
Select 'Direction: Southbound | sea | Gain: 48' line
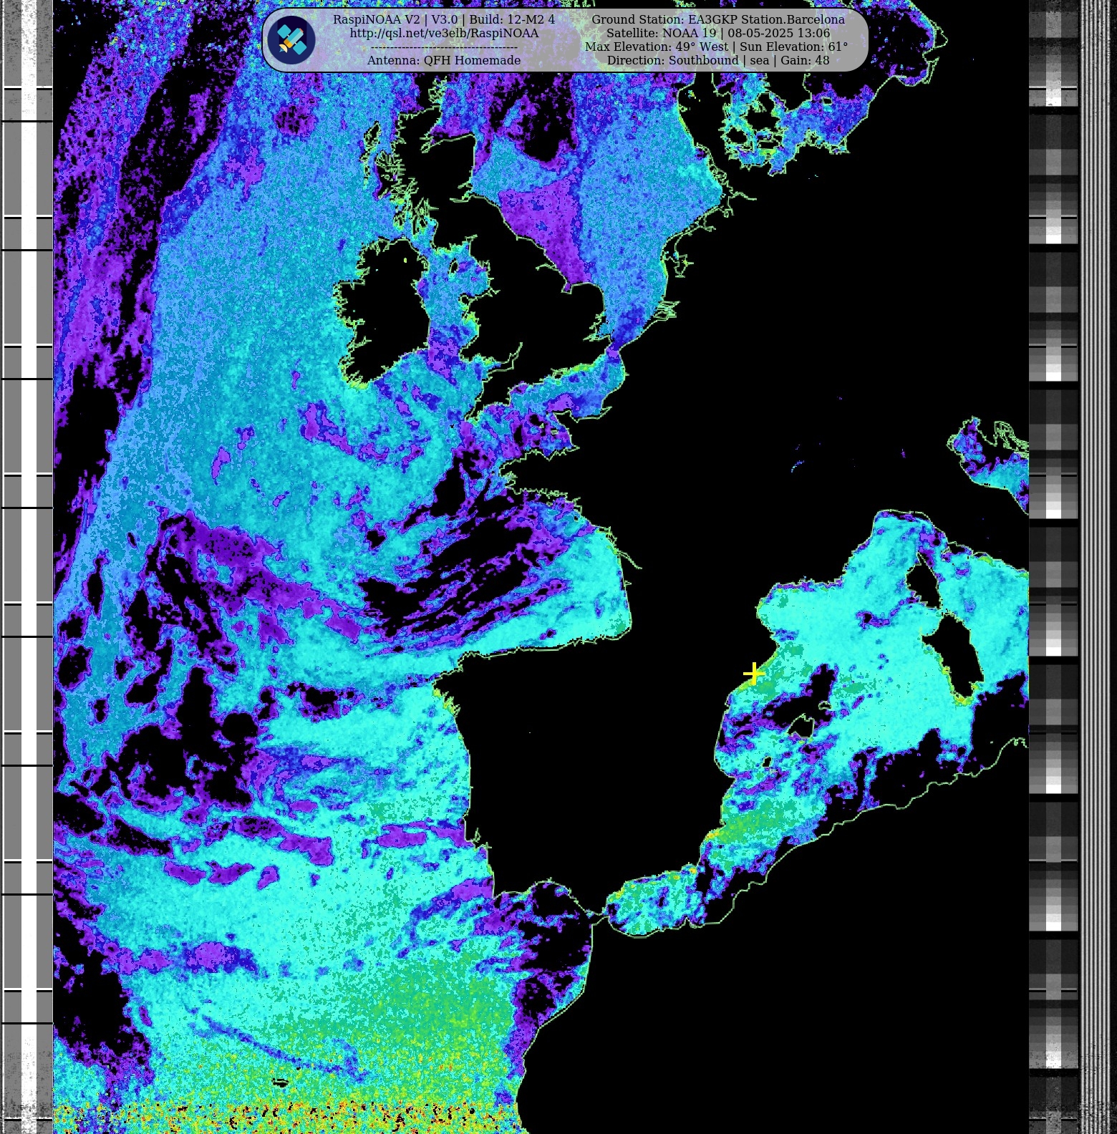[x=718, y=60]
